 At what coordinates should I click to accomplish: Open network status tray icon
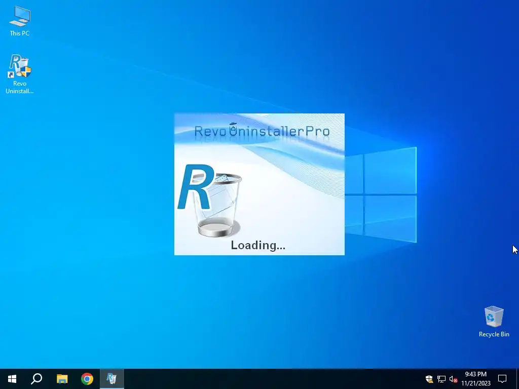441,379
